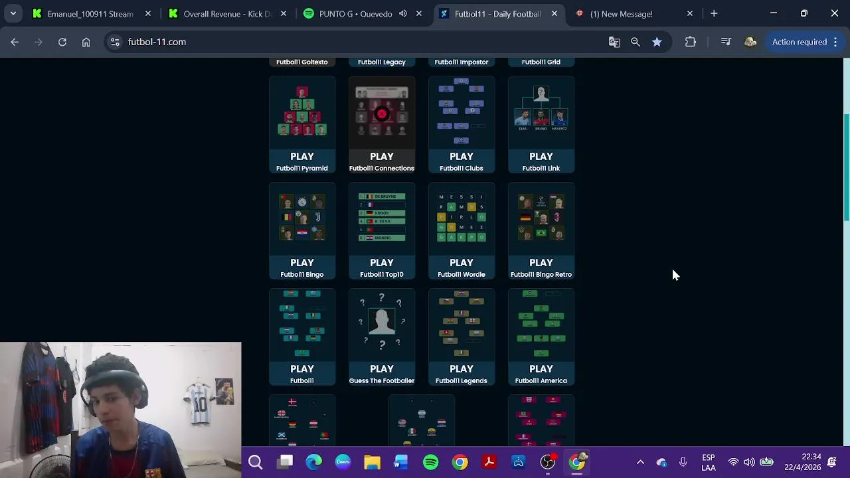Open File Explorer from taskbar
Viewport: 850px width, 478px height.
[373, 462]
